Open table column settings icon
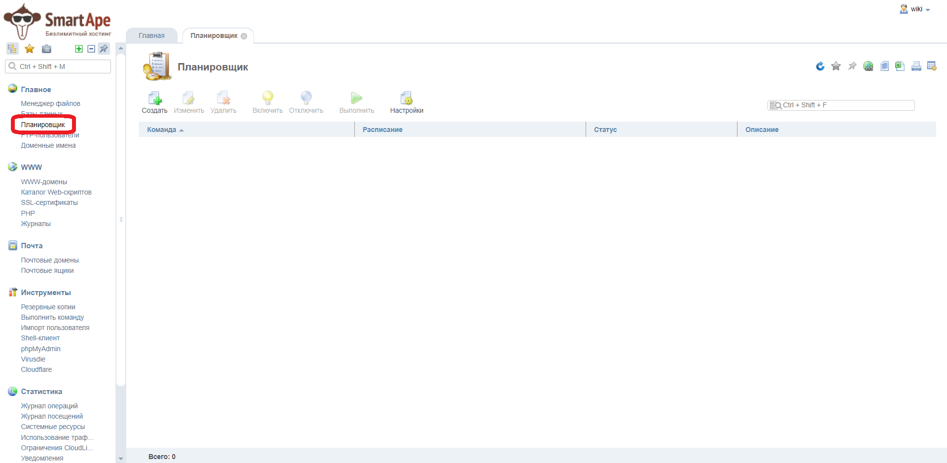 pos(932,66)
